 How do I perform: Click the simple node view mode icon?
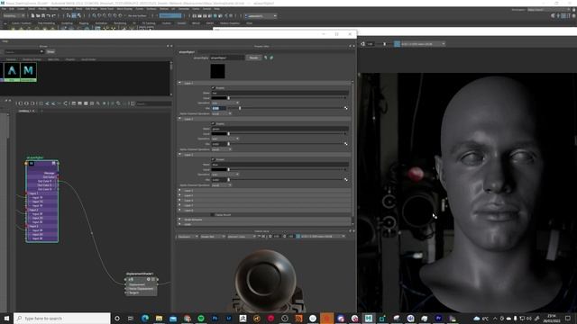74,103
